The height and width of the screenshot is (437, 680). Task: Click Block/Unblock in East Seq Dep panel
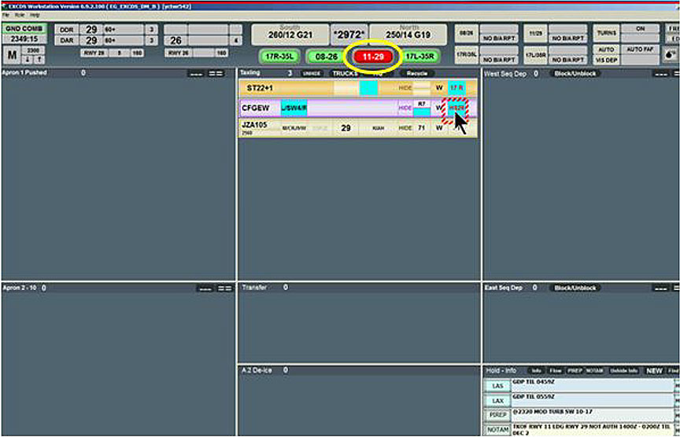575,288
